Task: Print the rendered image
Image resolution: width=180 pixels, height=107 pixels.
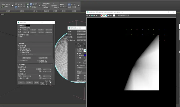Action: coord(94,15)
